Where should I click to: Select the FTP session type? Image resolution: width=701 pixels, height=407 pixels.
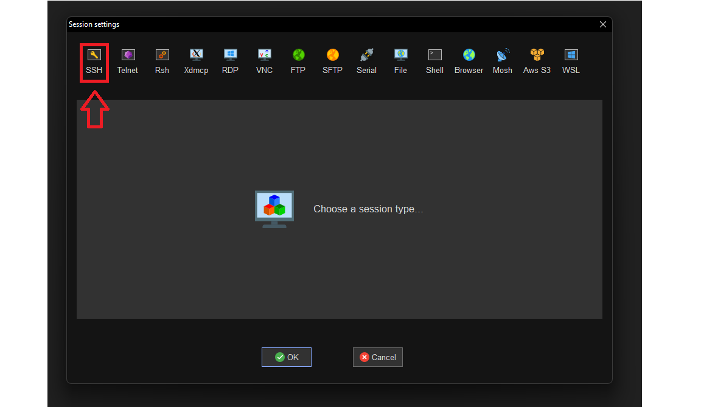(298, 61)
